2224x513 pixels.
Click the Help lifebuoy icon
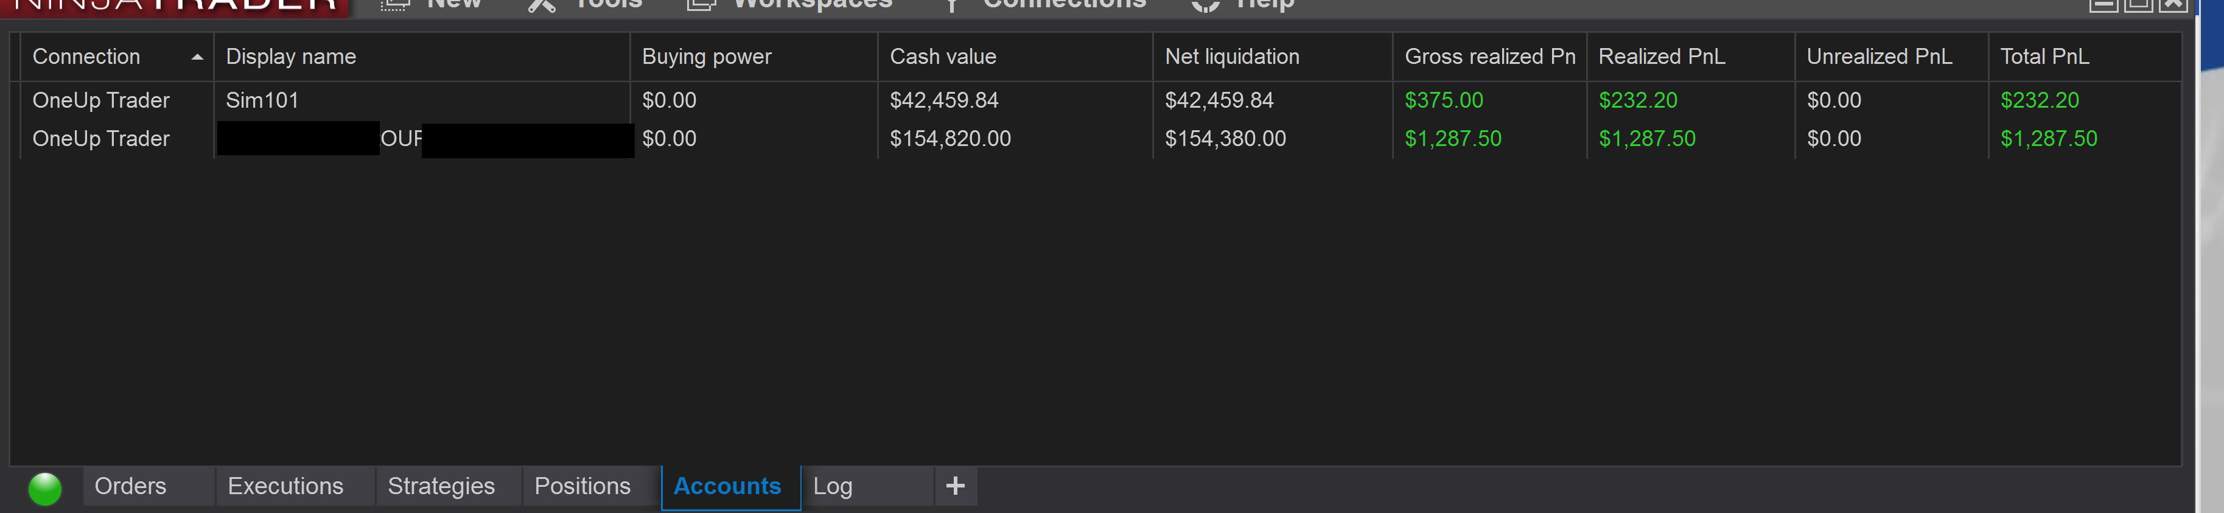pyautogui.click(x=1205, y=5)
